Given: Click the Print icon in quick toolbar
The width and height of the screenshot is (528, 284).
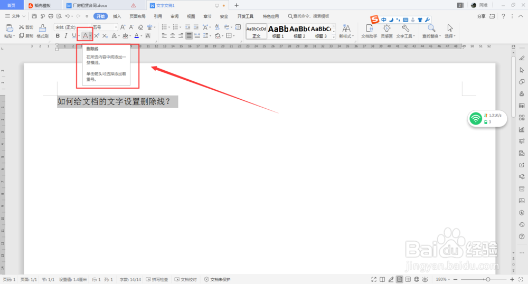Looking at the screenshot, I should click(x=51, y=16).
